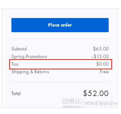Click the word order on the blue button
The height and width of the screenshot is (114, 121).
(x=66, y=25)
